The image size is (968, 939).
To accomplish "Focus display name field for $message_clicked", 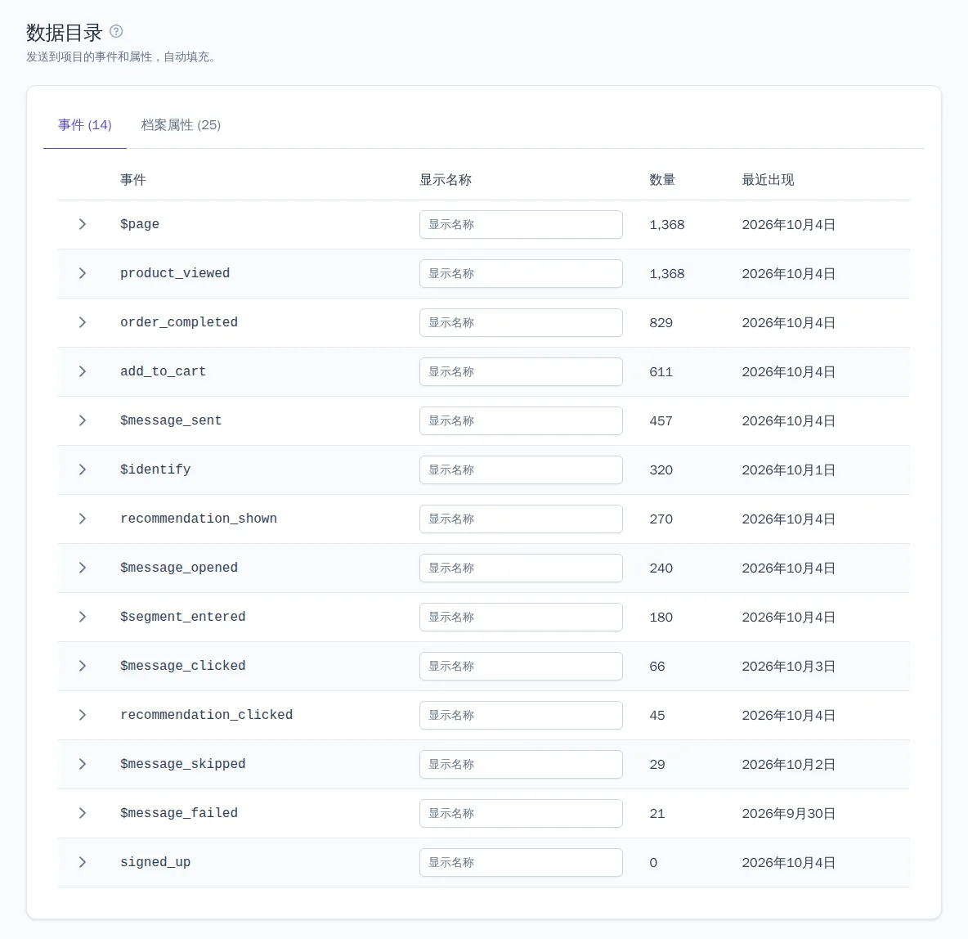I will click(521, 666).
